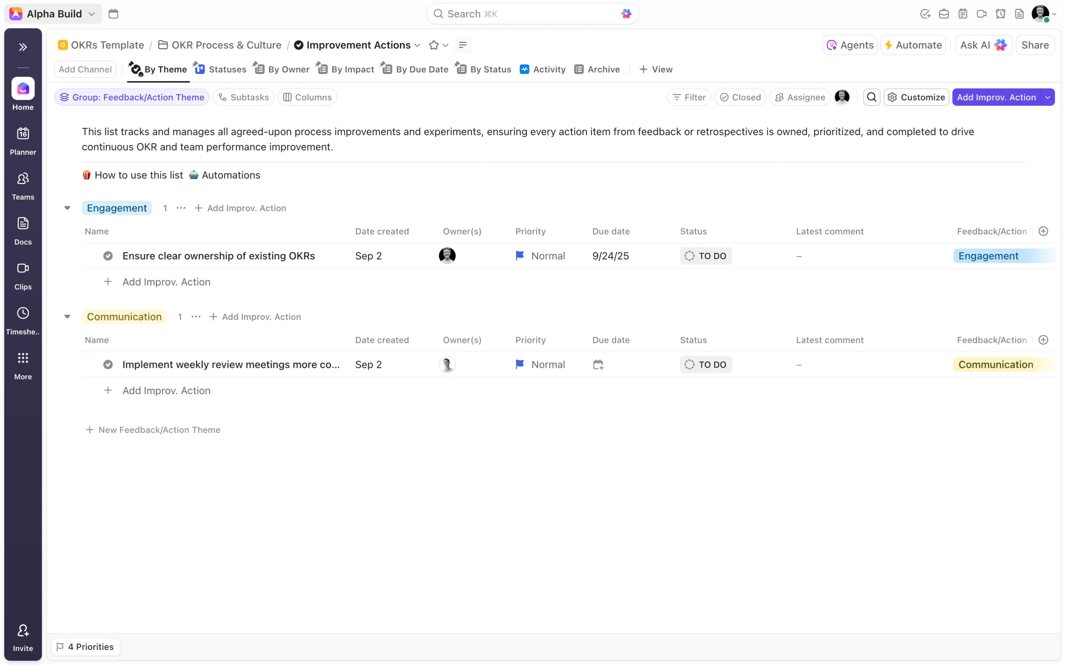Expand the collapsed sidebar with the double-arrow icon
Image resolution: width=1065 pixels, height=665 pixels.
click(23, 47)
